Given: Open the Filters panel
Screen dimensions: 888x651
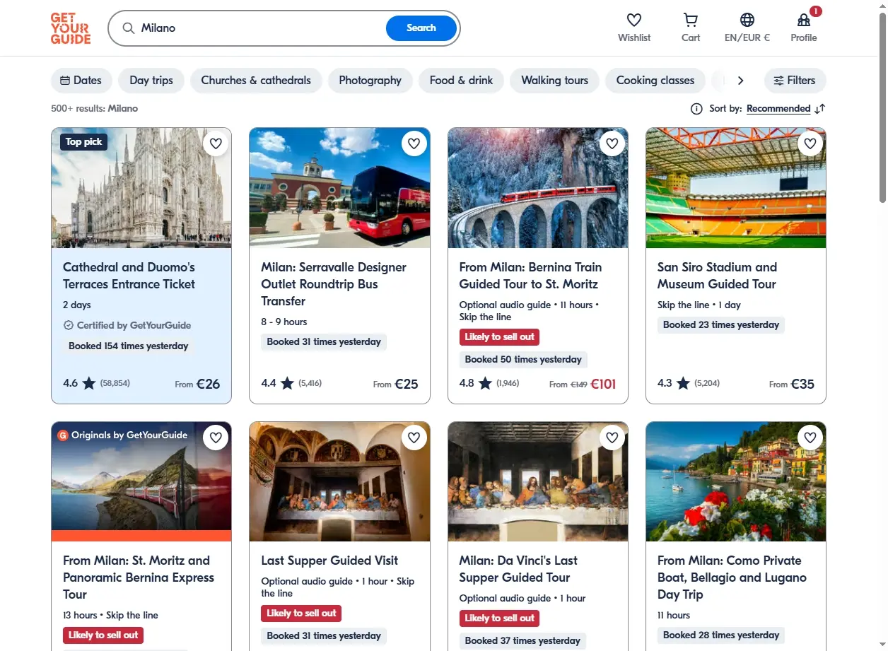Looking at the screenshot, I should coord(795,81).
